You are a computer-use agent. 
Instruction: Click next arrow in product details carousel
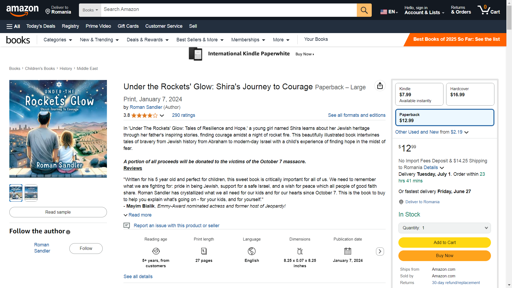380,251
